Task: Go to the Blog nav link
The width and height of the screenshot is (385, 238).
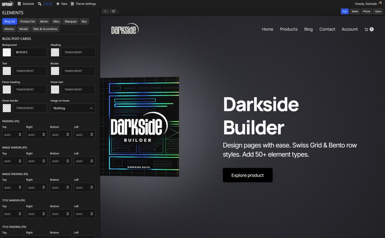Action: tap(308, 29)
